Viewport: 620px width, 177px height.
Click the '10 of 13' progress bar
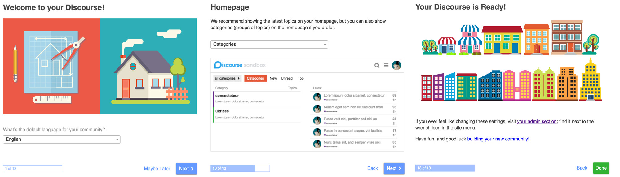(x=240, y=168)
